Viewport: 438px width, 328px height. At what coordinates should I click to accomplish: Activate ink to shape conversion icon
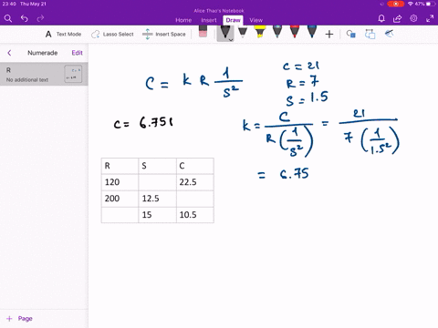click(x=370, y=34)
